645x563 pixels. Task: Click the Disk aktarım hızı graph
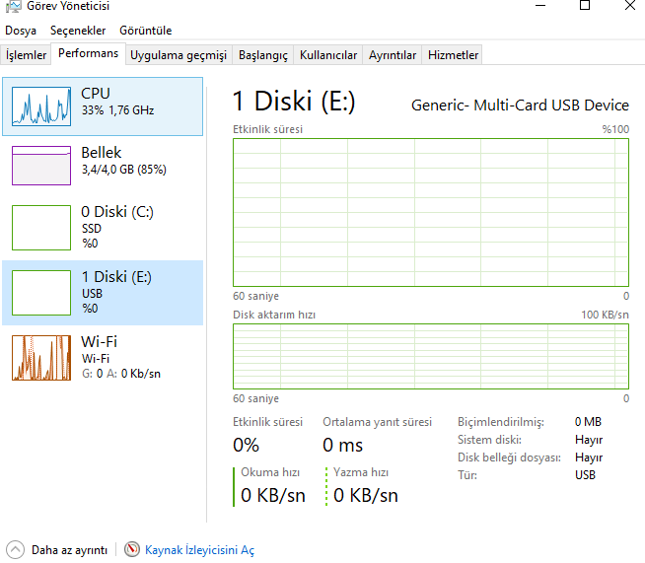pyautogui.click(x=430, y=356)
